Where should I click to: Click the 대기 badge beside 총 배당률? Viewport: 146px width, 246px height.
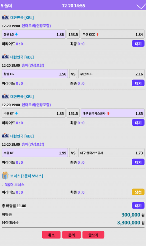pyautogui.click(x=138, y=205)
